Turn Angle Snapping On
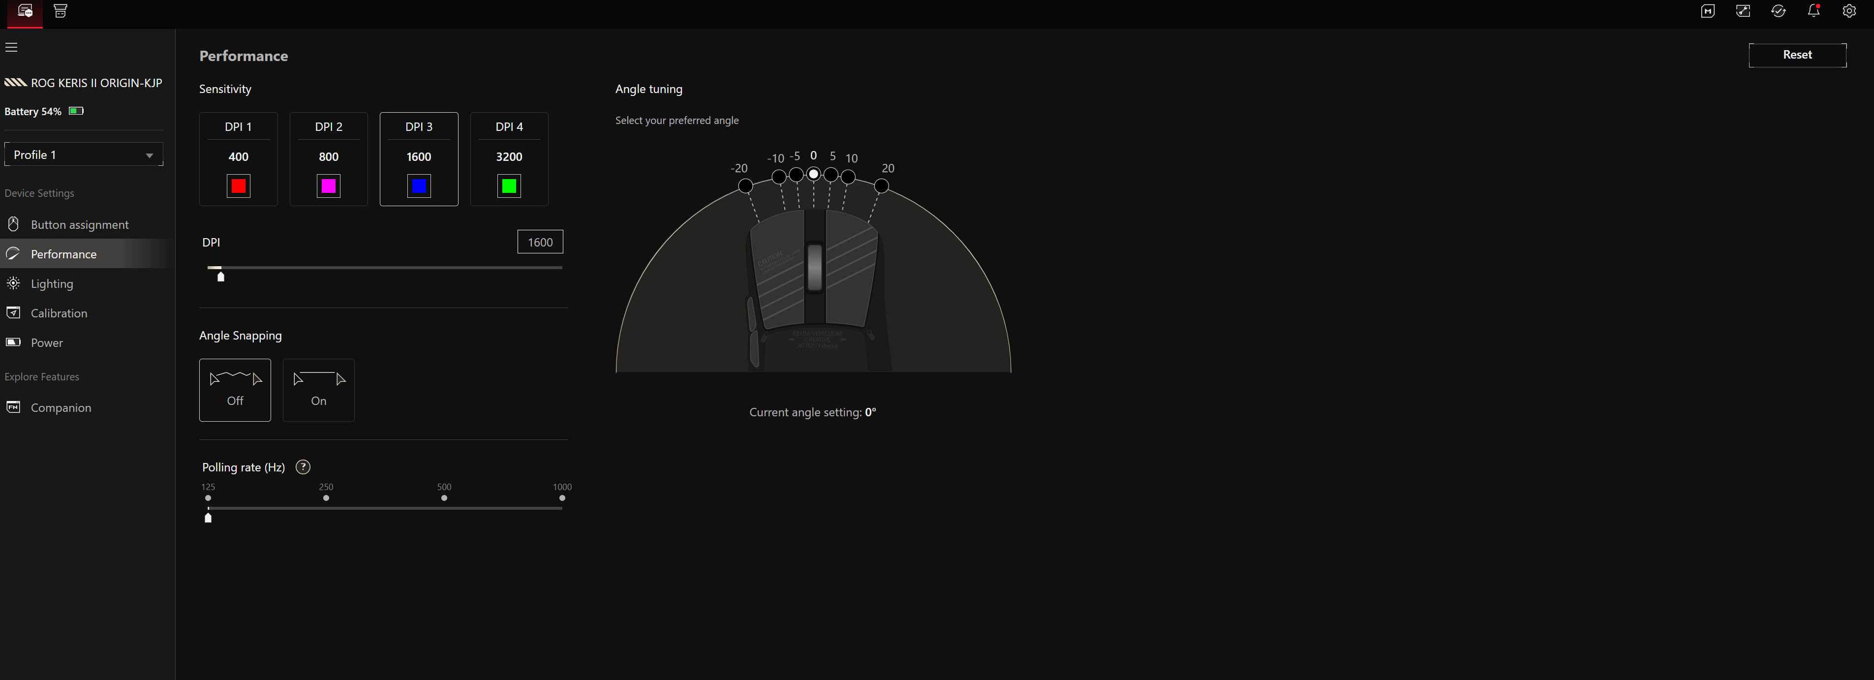 pyautogui.click(x=319, y=390)
